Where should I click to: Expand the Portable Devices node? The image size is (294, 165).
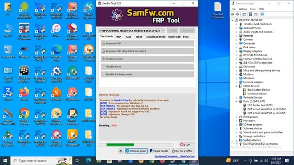coord(237,98)
